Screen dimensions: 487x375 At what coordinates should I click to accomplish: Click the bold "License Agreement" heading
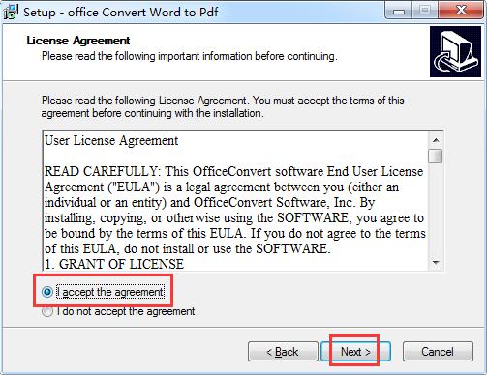tap(78, 41)
